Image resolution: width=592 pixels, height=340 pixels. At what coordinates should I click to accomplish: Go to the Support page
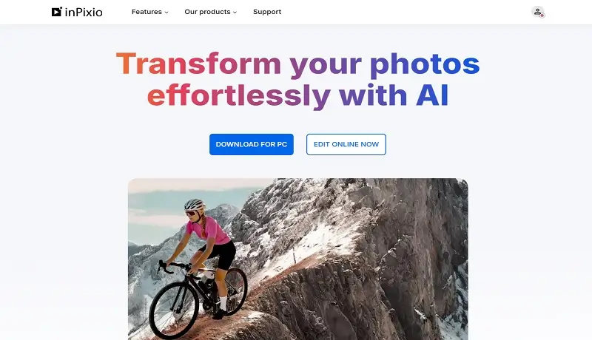[267, 12]
